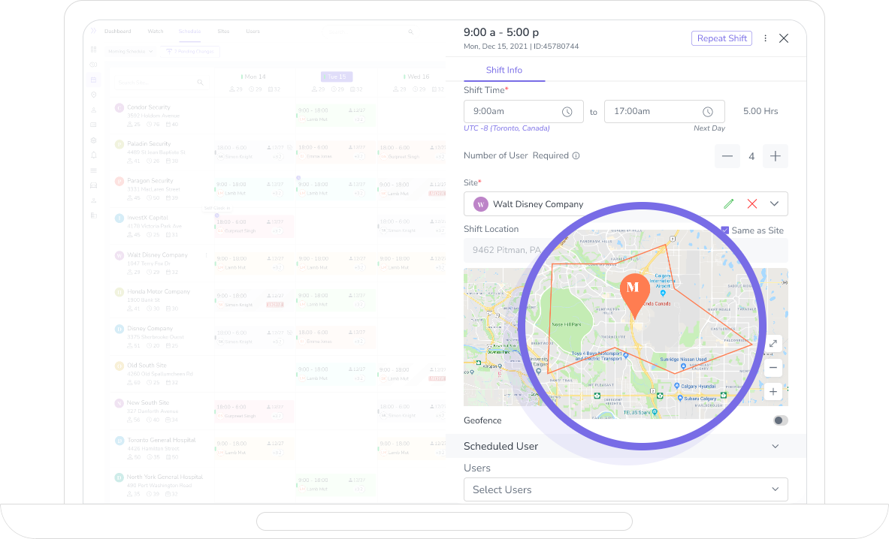Open the gear badge icon in sidebar
The width and height of the screenshot is (889, 539).
coord(93,140)
